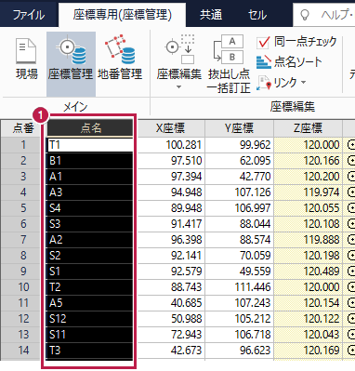355x371 pixels.
Task: Click point symbol icon in row 1
Action: (x=351, y=145)
